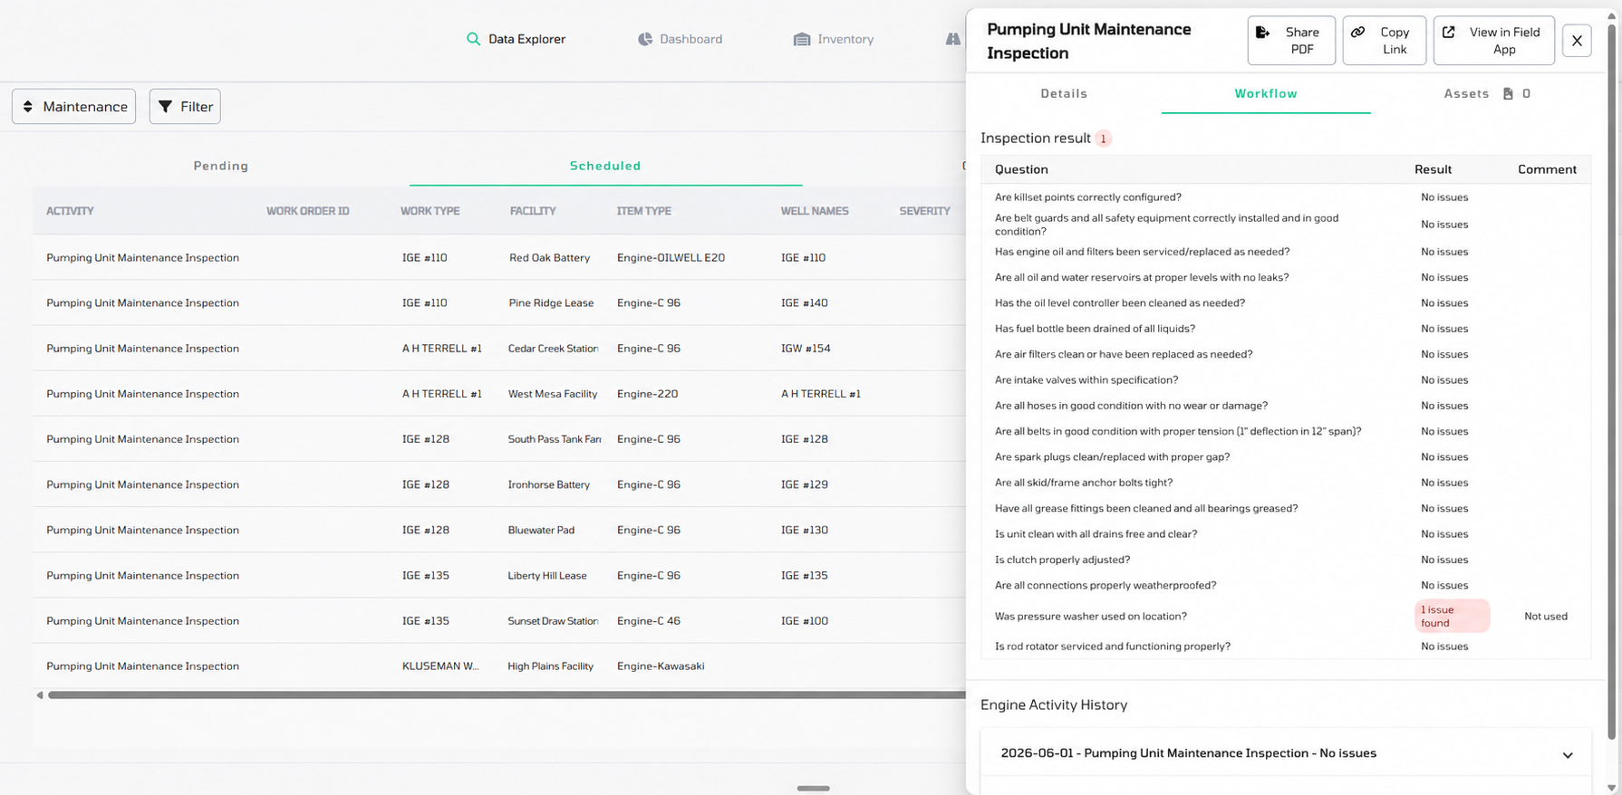Click the Engine-OILWELL E20 item type cell
The width and height of the screenshot is (1622, 795).
671,257
